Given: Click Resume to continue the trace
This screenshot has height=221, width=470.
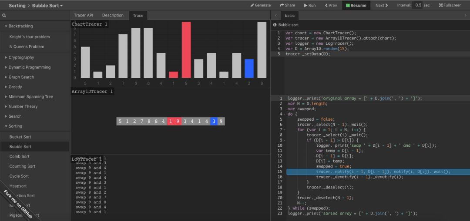Looking at the screenshot, I should (356, 5).
